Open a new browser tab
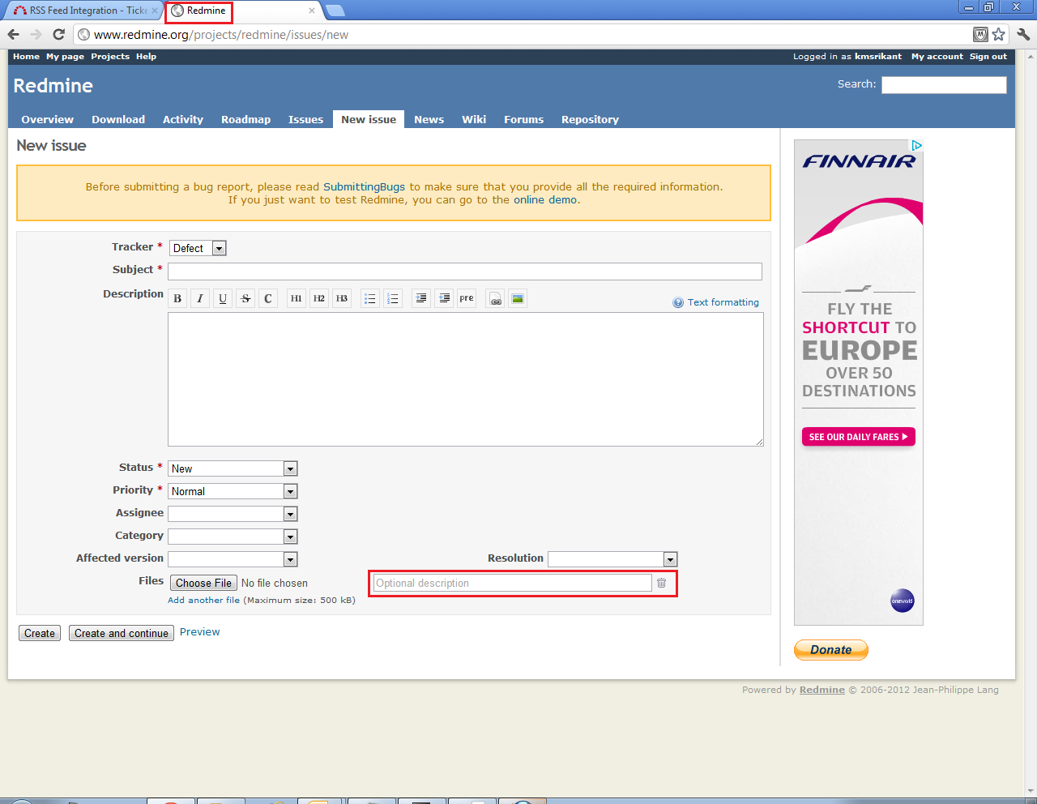1037x804 pixels. pyautogui.click(x=335, y=11)
